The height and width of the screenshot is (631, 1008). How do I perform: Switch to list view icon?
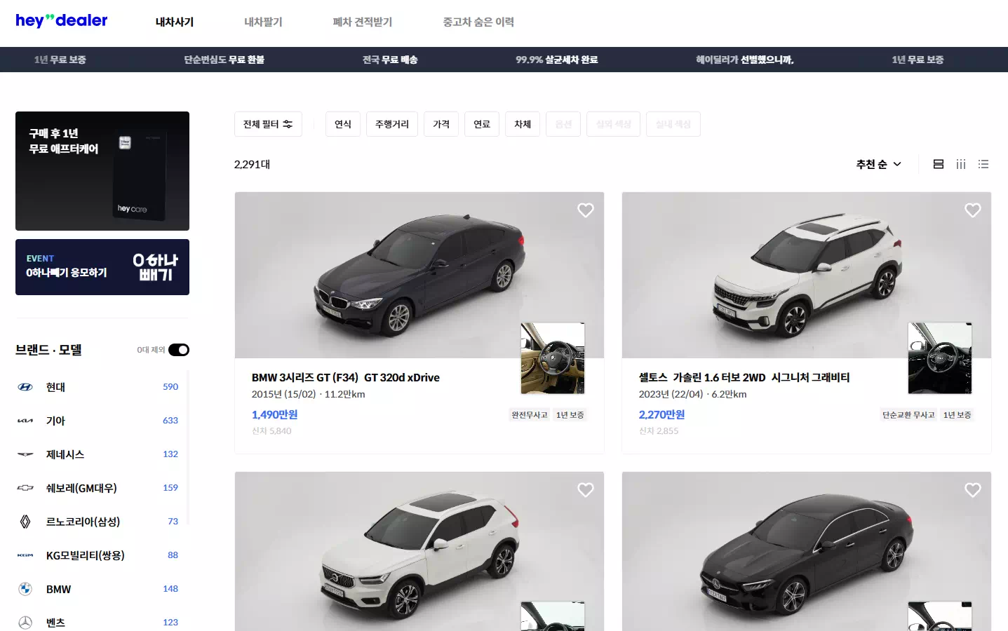[983, 164]
